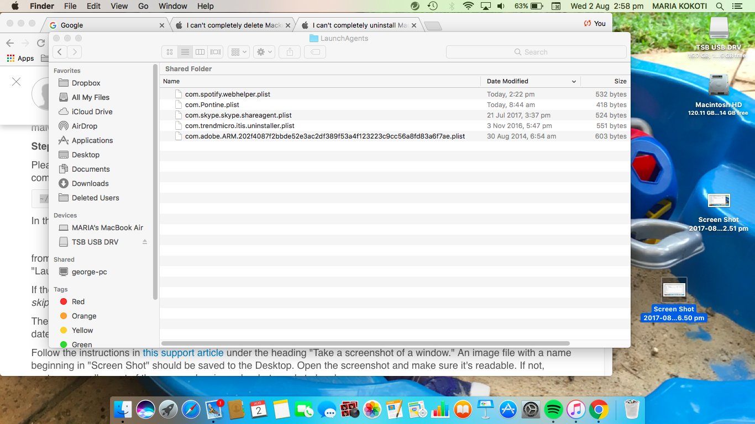Click the 'this support article' link
This screenshot has height=424, width=755.
[x=183, y=353]
